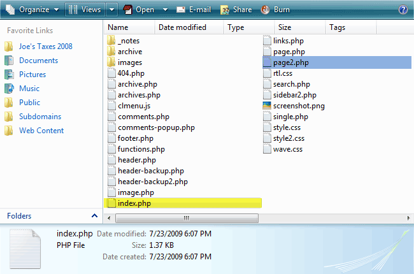The image size is (414, 274).
Task: Sort by the Type column header
Action: tap(248, 27)
